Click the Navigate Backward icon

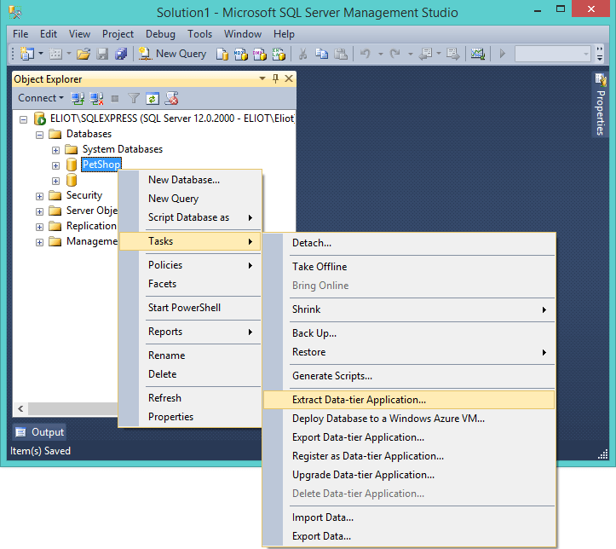pyautogui.click(x=426, y=54)
